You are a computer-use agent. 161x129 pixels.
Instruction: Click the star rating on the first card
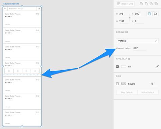click(8, 17)
